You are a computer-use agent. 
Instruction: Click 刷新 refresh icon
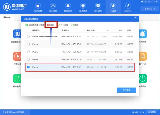(72, 25)
